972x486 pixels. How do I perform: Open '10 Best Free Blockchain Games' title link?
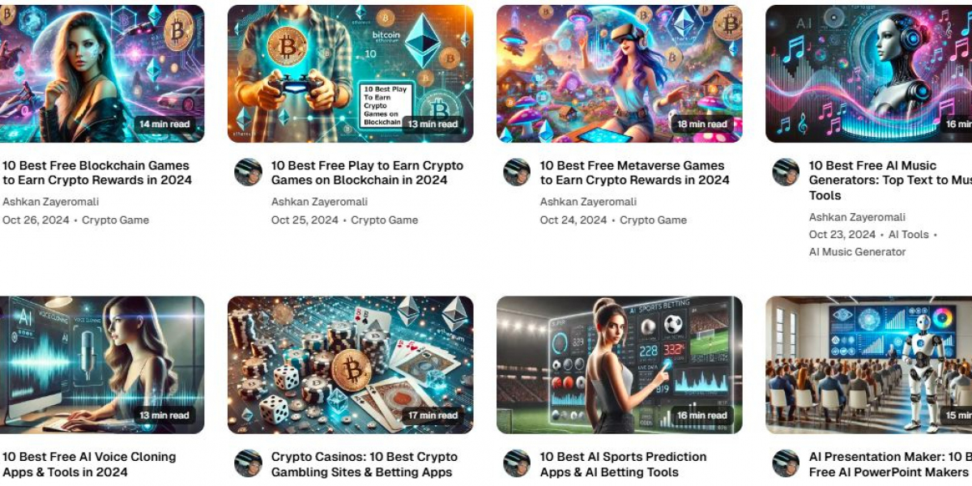click(x=96, y=173)
